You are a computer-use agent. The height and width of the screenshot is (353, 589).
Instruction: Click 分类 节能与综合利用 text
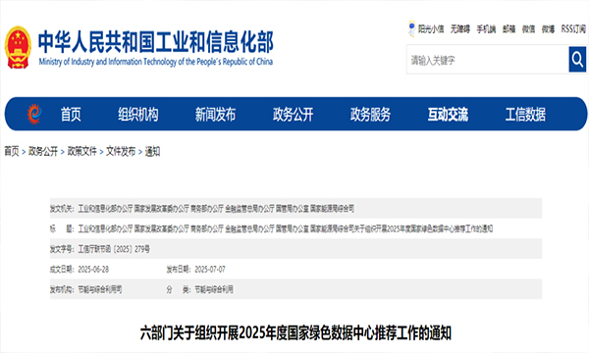click(x=200, y=289)
